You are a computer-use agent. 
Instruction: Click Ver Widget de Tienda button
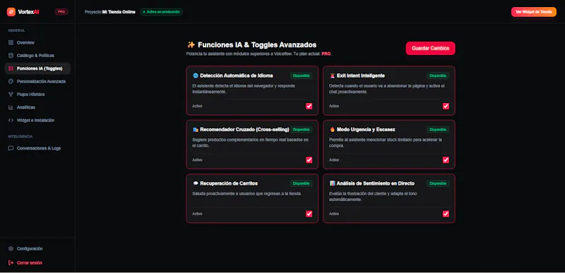[x=534, y=12]
